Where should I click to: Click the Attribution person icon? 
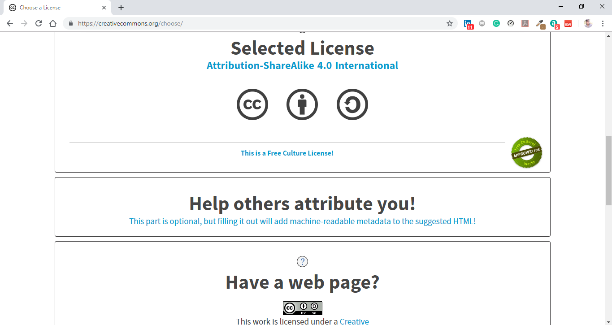point(302,104)
